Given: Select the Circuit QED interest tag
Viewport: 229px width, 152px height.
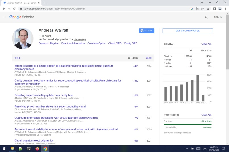Looking at the screenshot, I should pos(115,44).
